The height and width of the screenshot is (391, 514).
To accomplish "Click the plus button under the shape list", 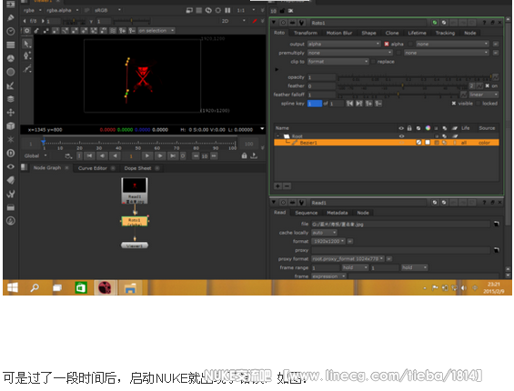I will tap(278, 186).
